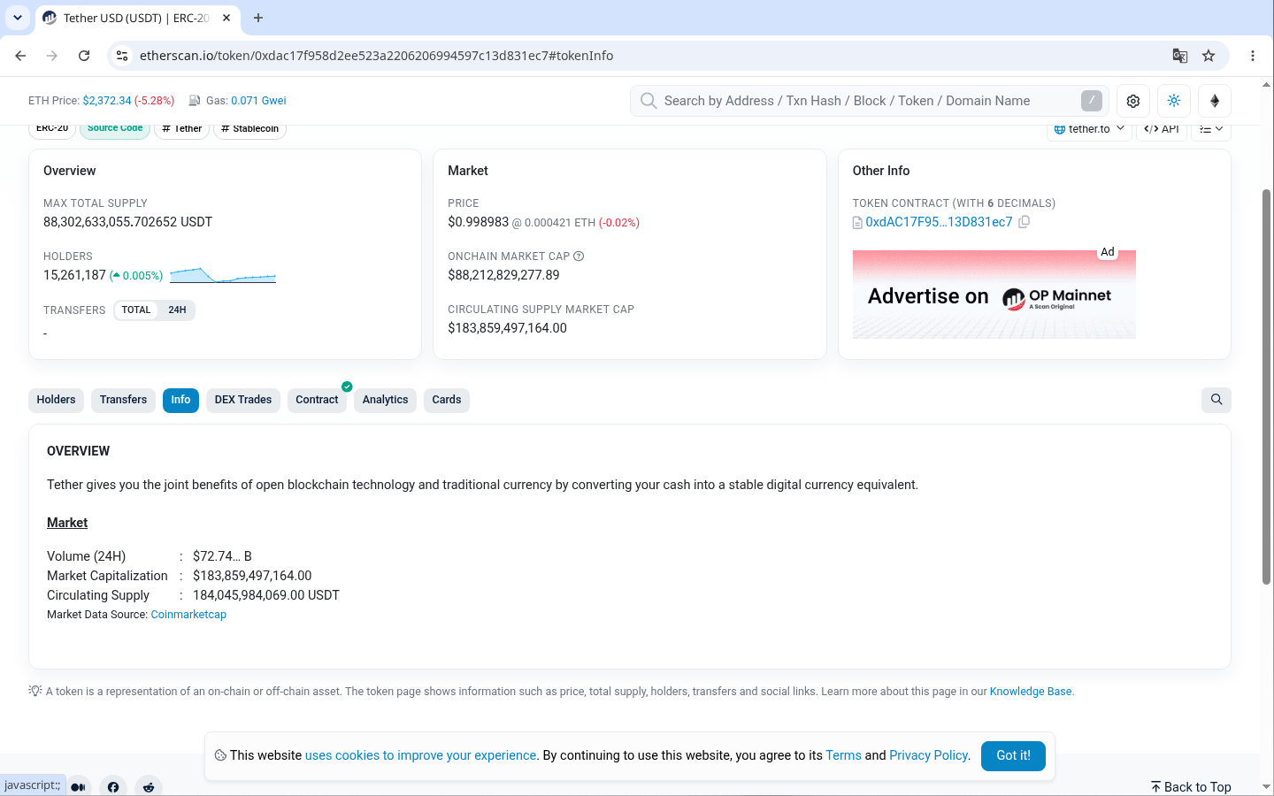Click the Got it! cookie button

click(x=1013, y=756)
